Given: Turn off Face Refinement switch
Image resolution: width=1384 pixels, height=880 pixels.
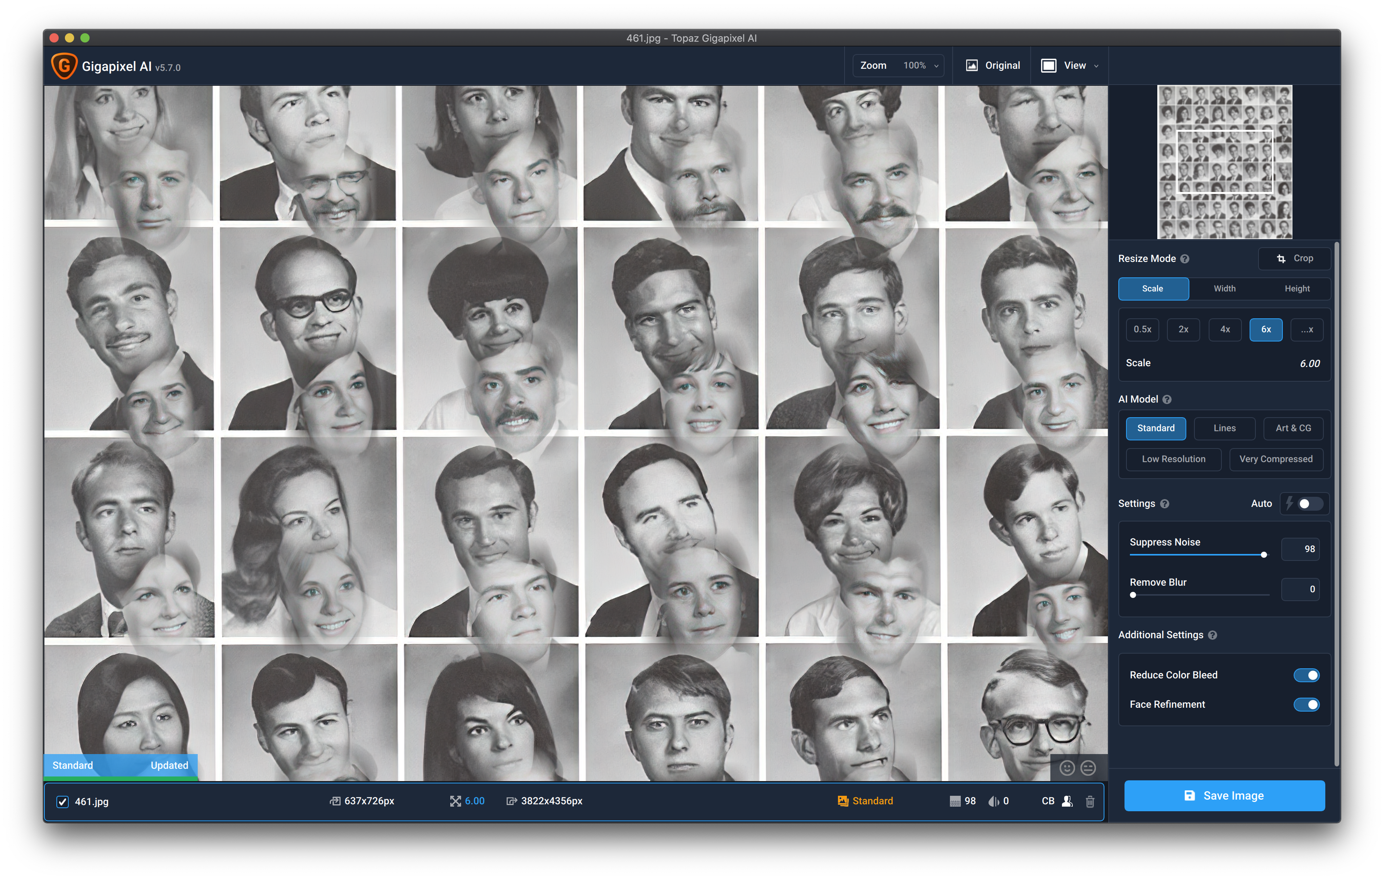Looking at the screenshot, I should 1306,704.
